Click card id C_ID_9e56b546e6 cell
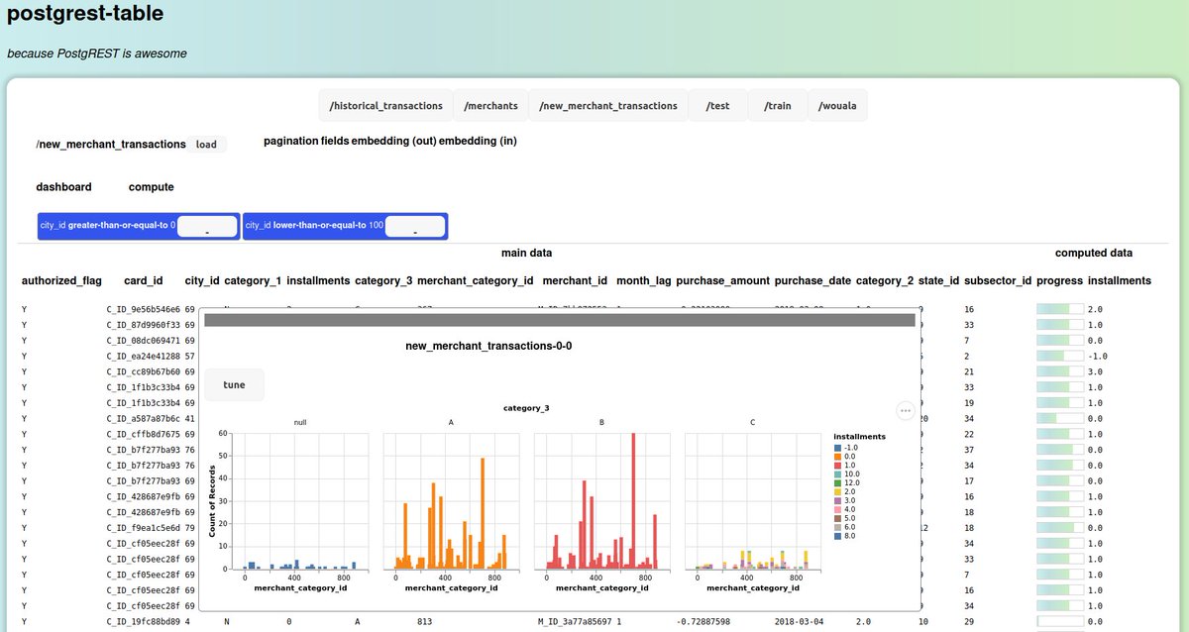The image size is (1189, 632). click(144, 309)
